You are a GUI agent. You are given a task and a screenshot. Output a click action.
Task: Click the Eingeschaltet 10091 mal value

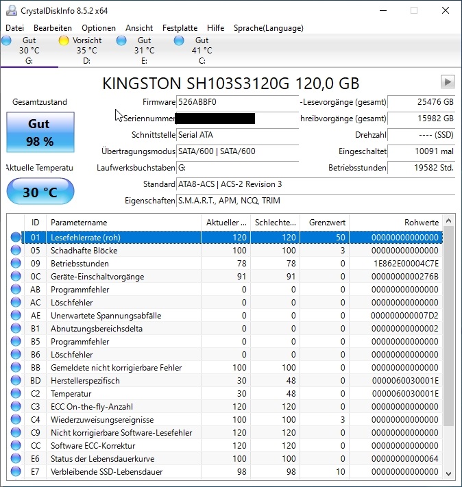[422, 151]
